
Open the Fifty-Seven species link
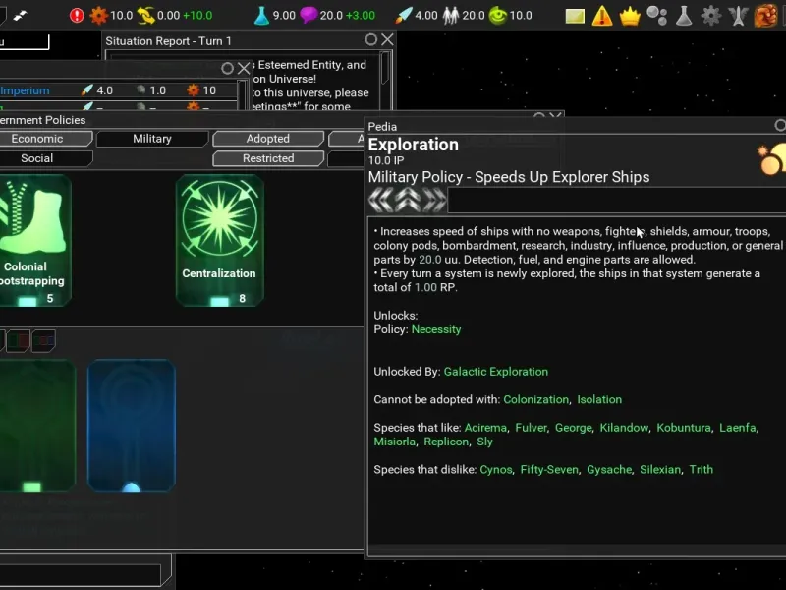[x=549, y=470]
